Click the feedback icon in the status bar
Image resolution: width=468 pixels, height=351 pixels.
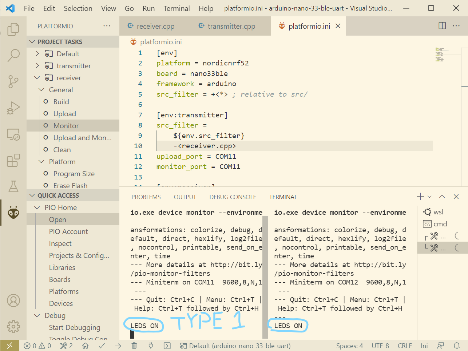440,346
